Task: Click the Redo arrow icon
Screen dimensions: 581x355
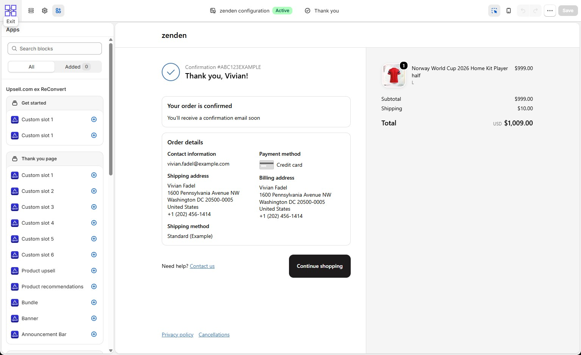Action: click(536, 11)
